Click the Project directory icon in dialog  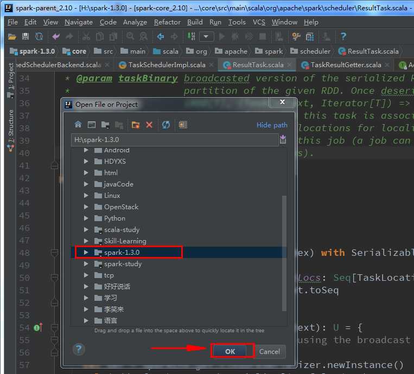(x=105, y=125)
